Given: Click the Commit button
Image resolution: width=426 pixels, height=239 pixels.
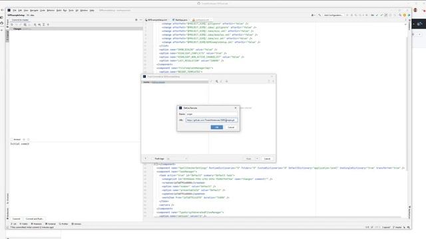Looking at the screenshot, I should click(x=16, y=218).
